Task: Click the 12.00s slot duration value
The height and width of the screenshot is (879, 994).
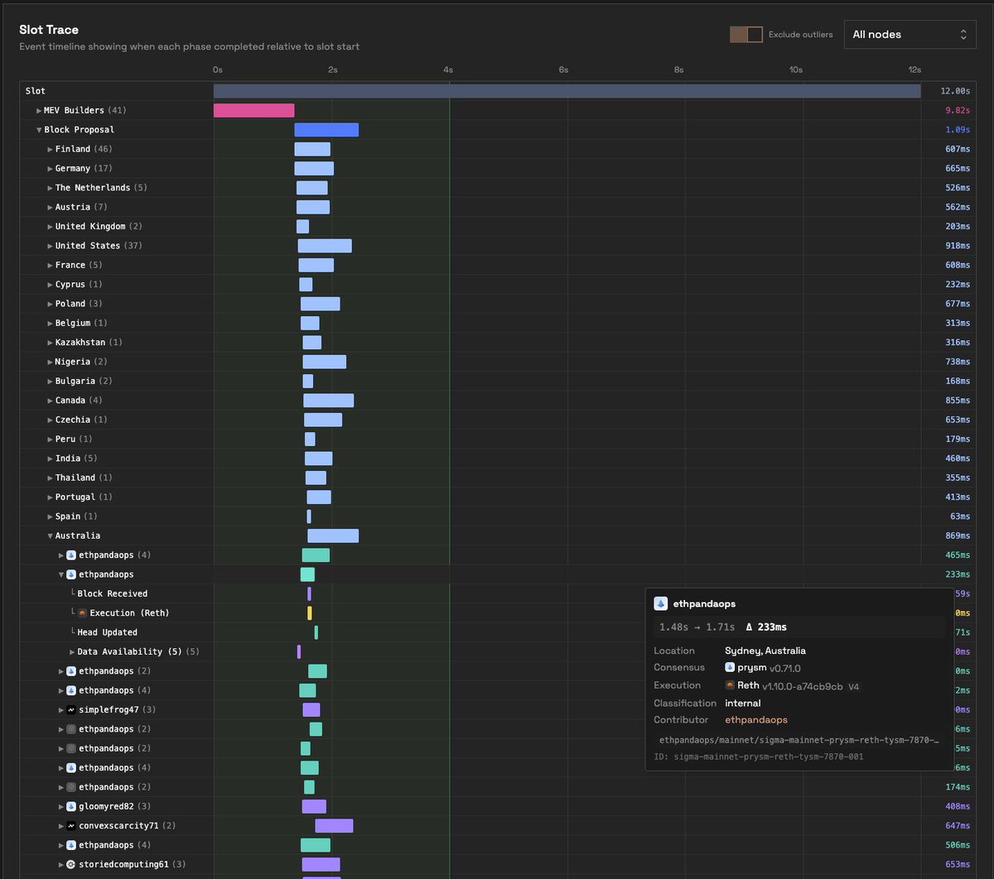Action: [955, 91]
